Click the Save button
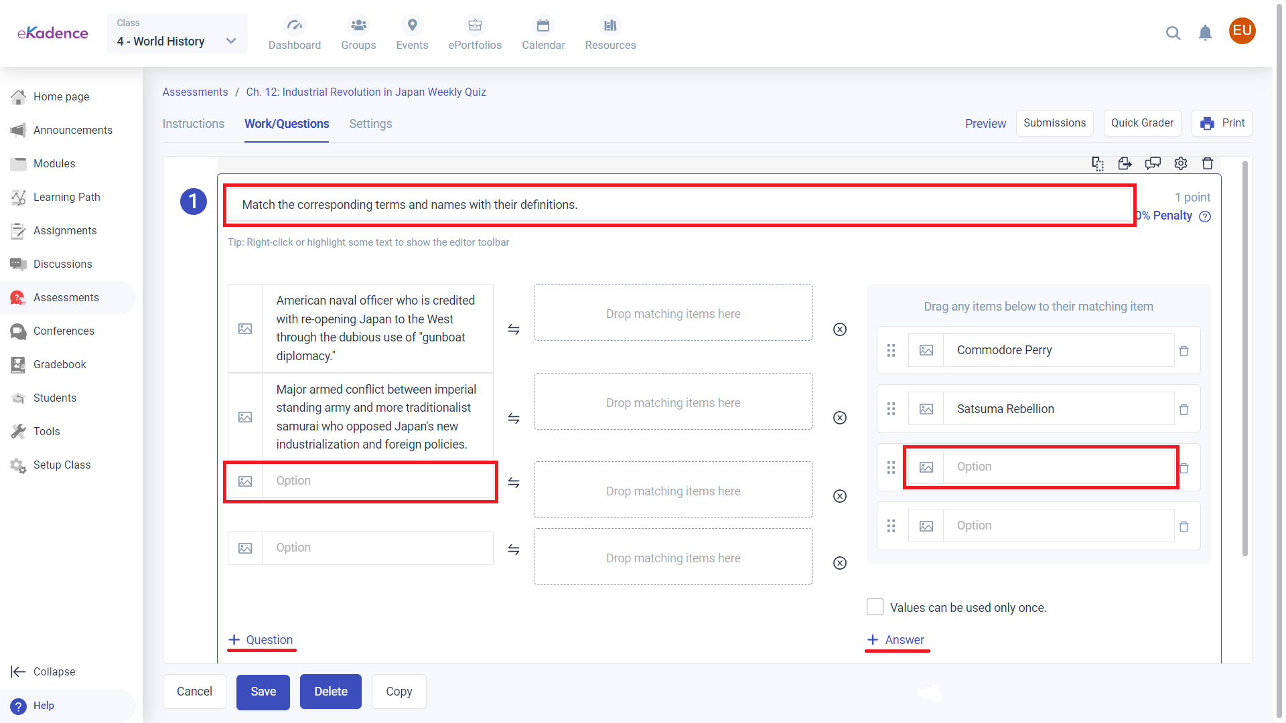This screenshot has width=1286, height=723. tap(263, 692)
